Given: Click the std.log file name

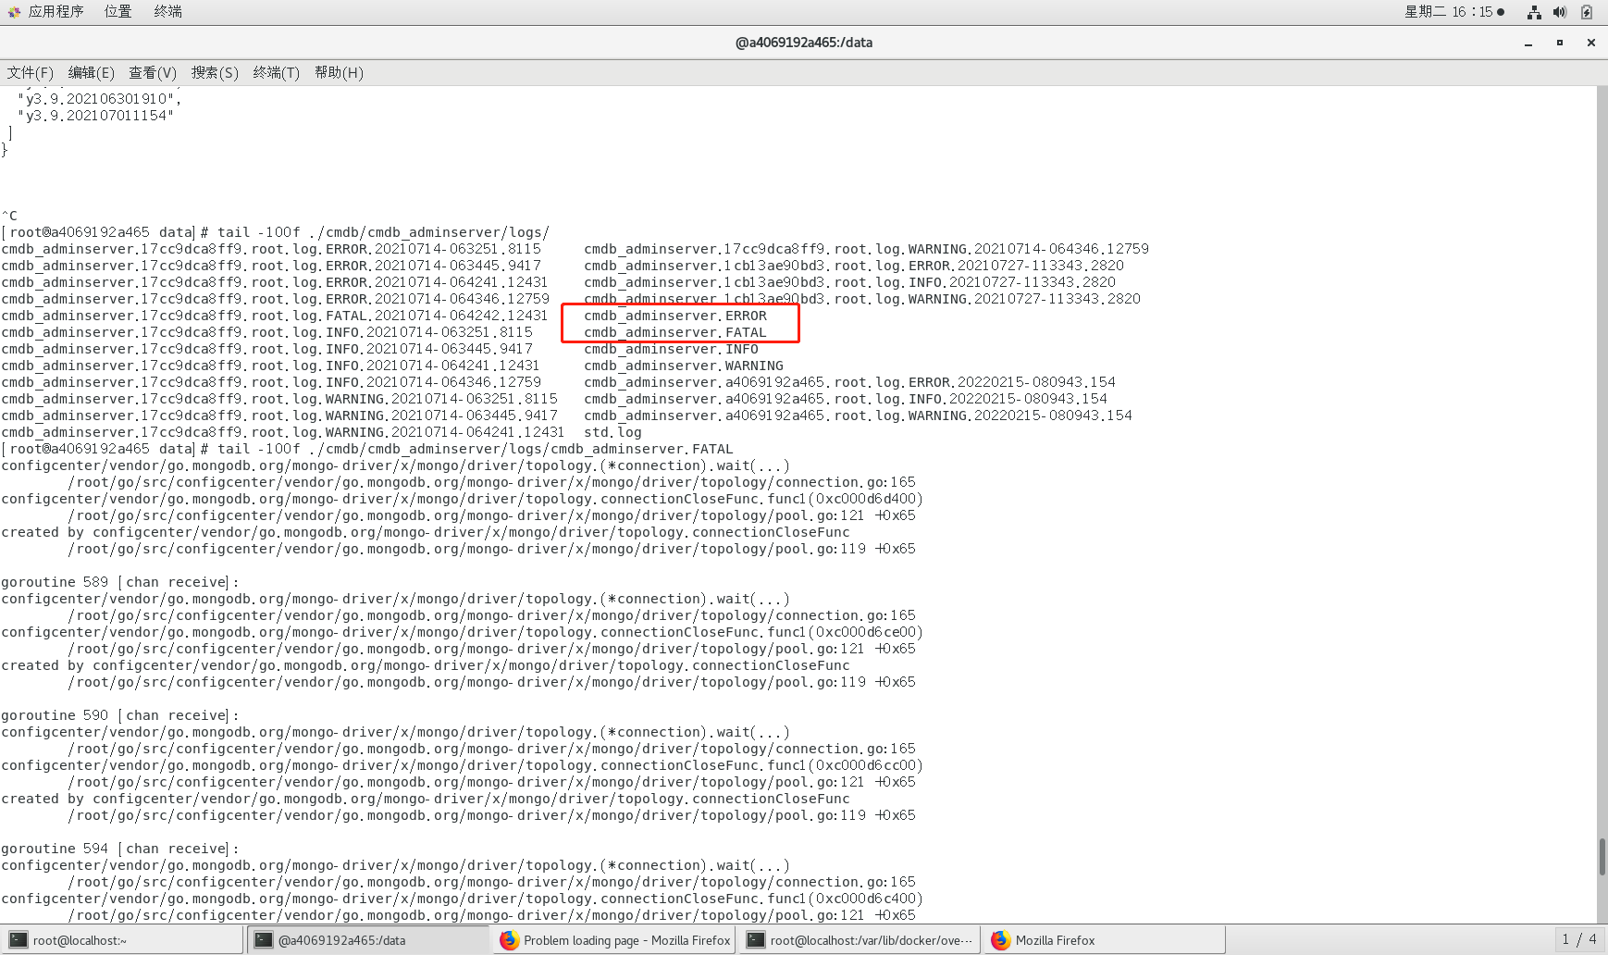Looking at the screenshot, I should point(612,432).
